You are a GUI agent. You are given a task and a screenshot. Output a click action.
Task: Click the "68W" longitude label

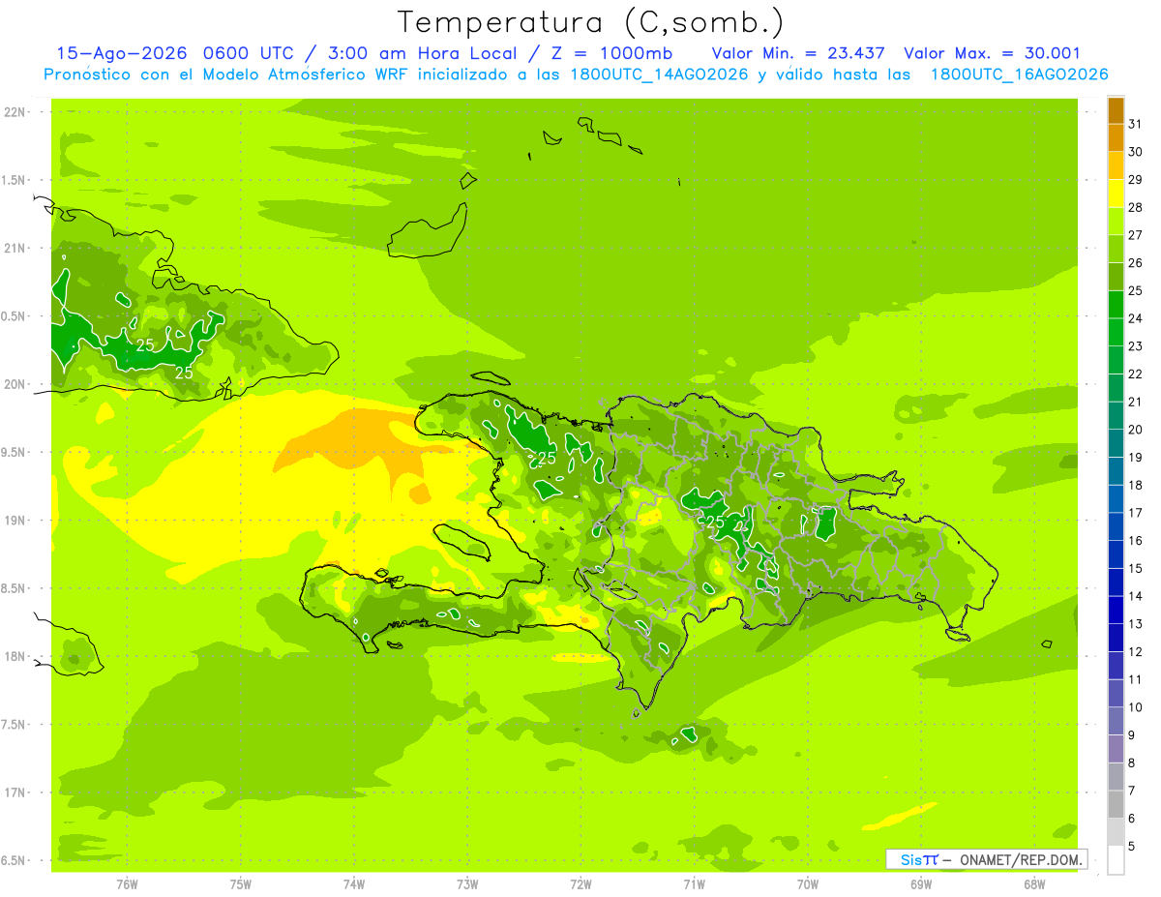pos(1034,884)
